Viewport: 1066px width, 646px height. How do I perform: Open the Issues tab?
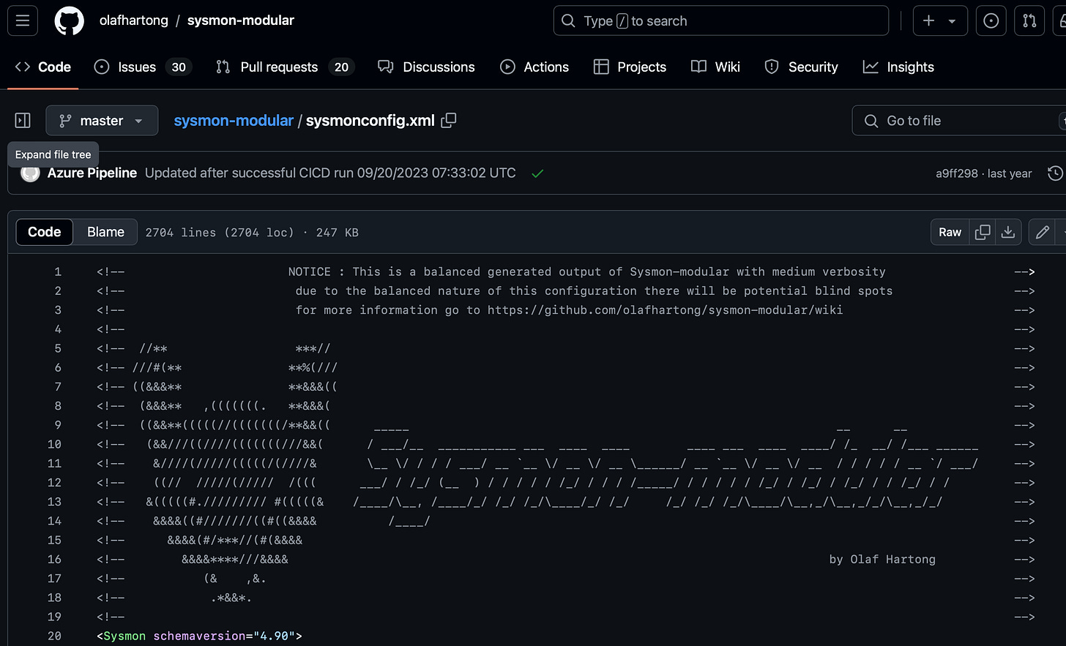click(x=142, y=67)
